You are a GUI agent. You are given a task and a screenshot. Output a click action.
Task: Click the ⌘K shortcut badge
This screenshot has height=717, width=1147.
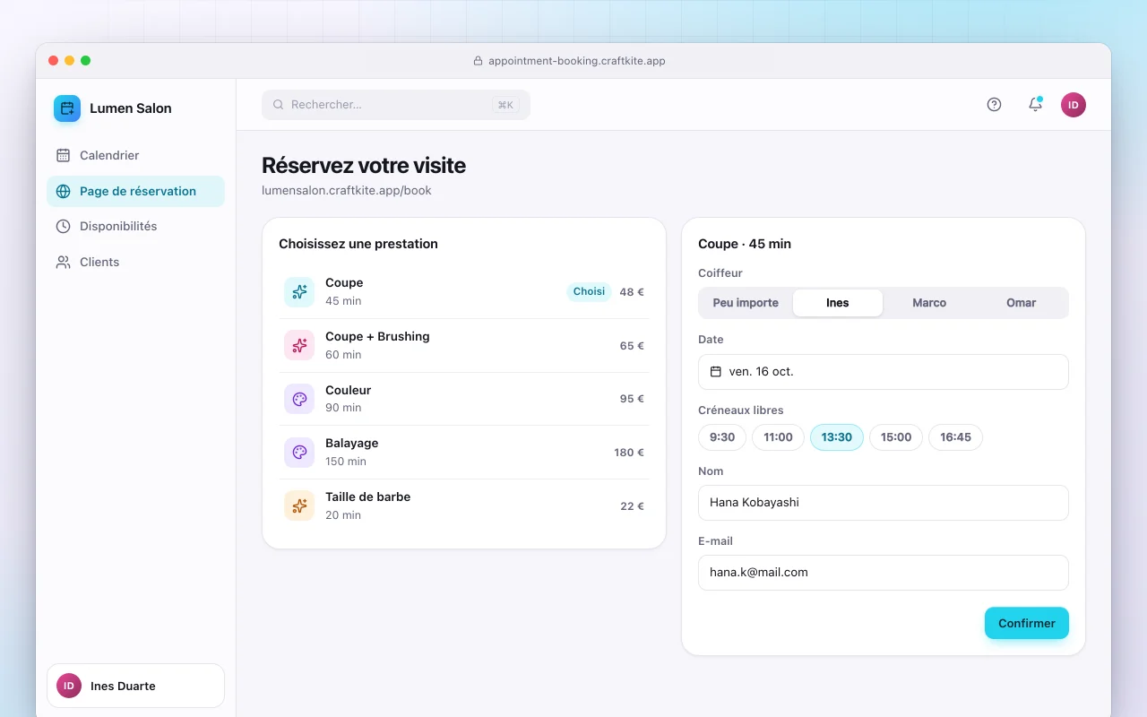[505, 105]
